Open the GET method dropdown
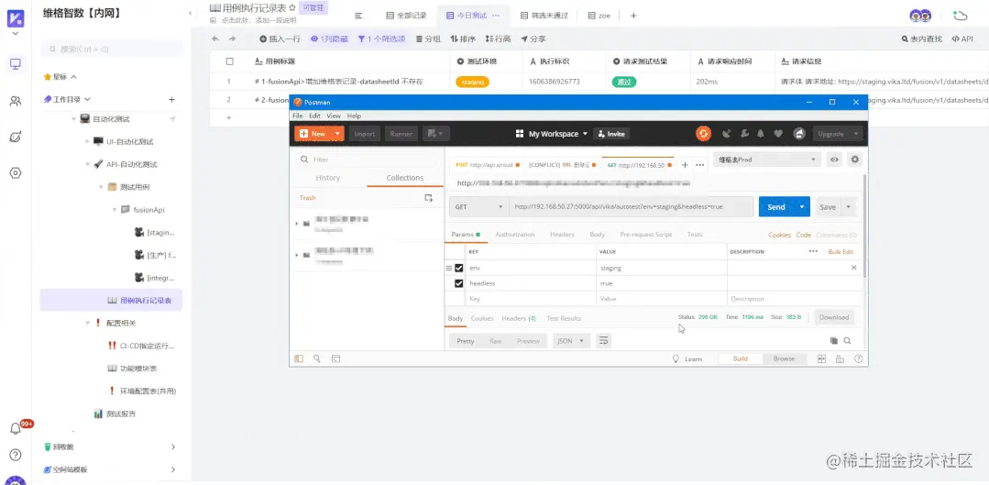This screenshot has width=989, height=485. click(x=479, y=207)
